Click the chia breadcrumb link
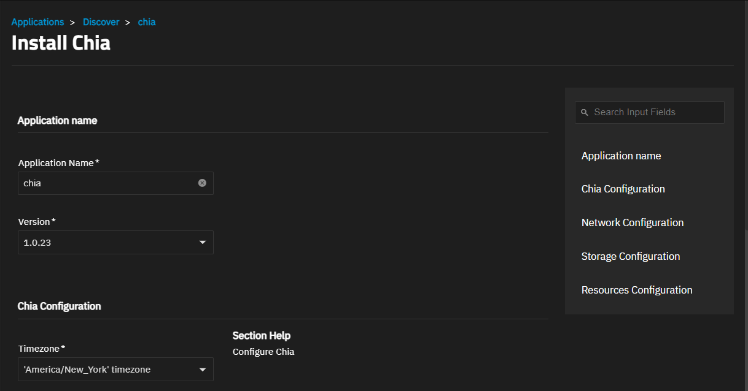 point(147,22)
